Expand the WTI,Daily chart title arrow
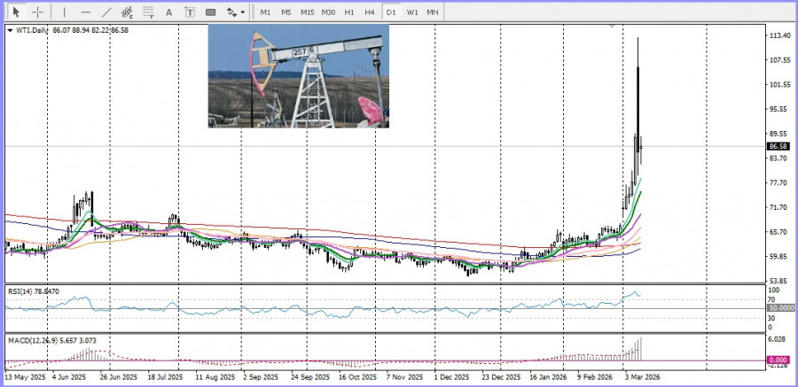Image resolution: width=798 pixels, height=387 pixels. pyautogui.click(x=10, y=30)
